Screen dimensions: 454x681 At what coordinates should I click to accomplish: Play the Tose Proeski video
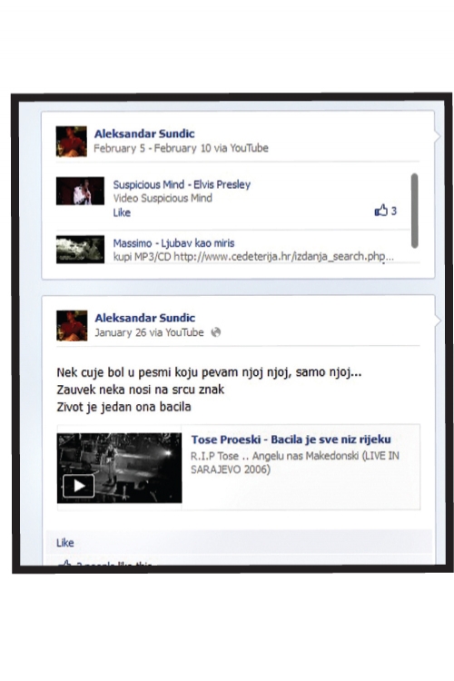coord(79,486)
